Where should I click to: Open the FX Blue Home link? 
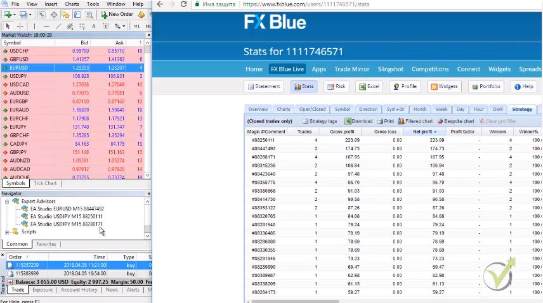click(254, 69)
